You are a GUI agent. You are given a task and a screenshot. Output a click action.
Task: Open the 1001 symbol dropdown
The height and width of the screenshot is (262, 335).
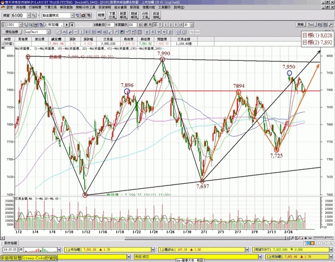(21, 25)
